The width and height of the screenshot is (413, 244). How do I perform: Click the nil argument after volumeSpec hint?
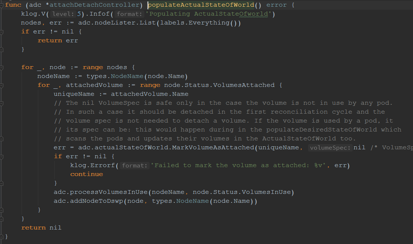[359, 147]
